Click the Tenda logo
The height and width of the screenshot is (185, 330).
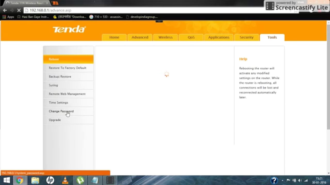[69, 29]
